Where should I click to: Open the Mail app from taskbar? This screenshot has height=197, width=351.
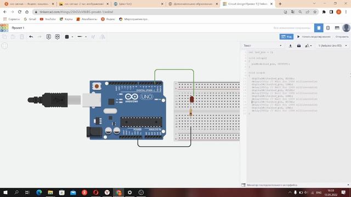point(73,192)
